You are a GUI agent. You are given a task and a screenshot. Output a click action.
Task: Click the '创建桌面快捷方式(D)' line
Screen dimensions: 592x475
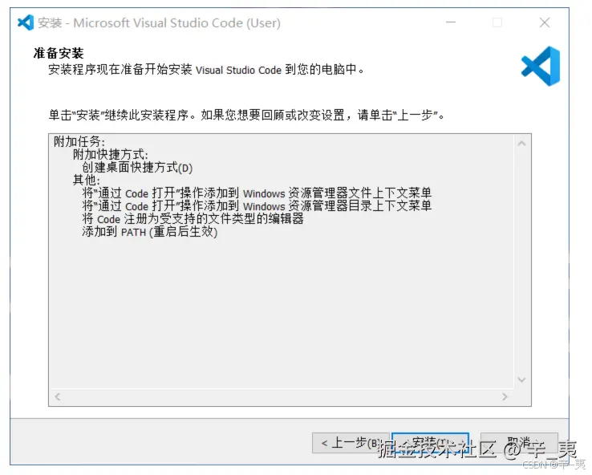137,168
